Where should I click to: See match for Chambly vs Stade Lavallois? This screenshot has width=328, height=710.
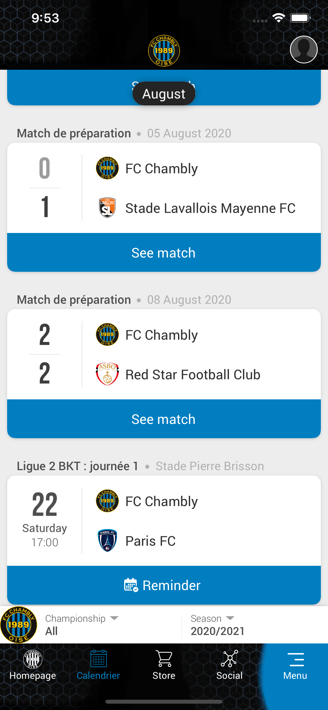coord(164,253)
